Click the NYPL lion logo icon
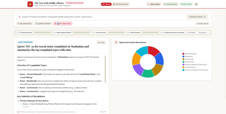Image resolution: width=226 pixels, height=114 pixels. tap(30, 4)
